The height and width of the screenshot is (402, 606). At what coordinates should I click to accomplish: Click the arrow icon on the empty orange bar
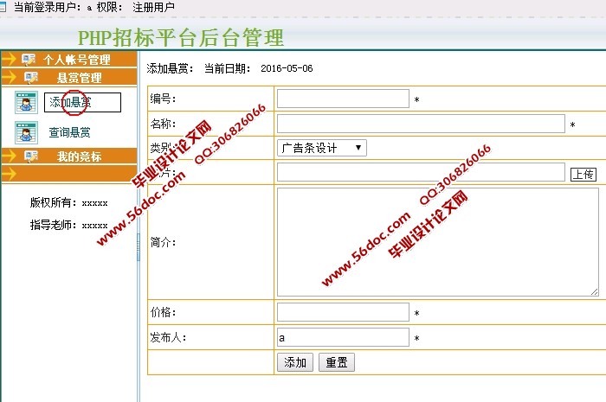click(10, 174)
